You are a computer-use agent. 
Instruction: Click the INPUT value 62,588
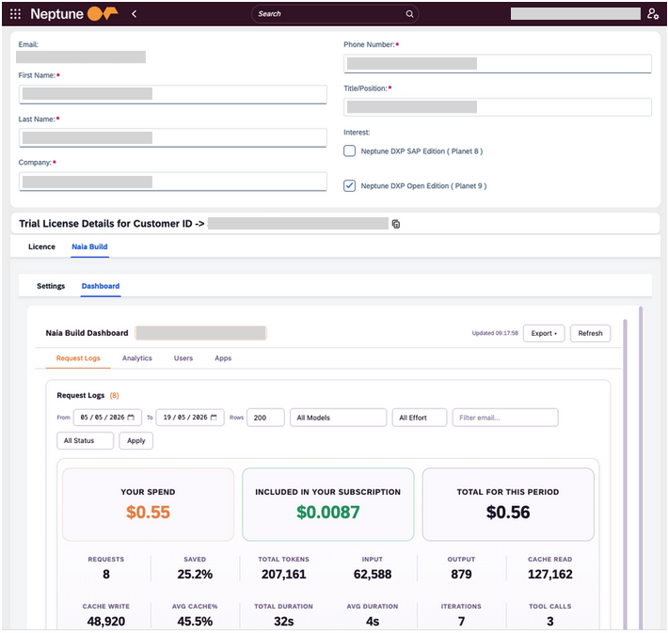pos(373,575)
